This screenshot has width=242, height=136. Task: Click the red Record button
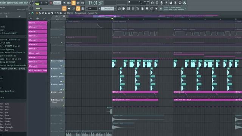tap(51, 3)
